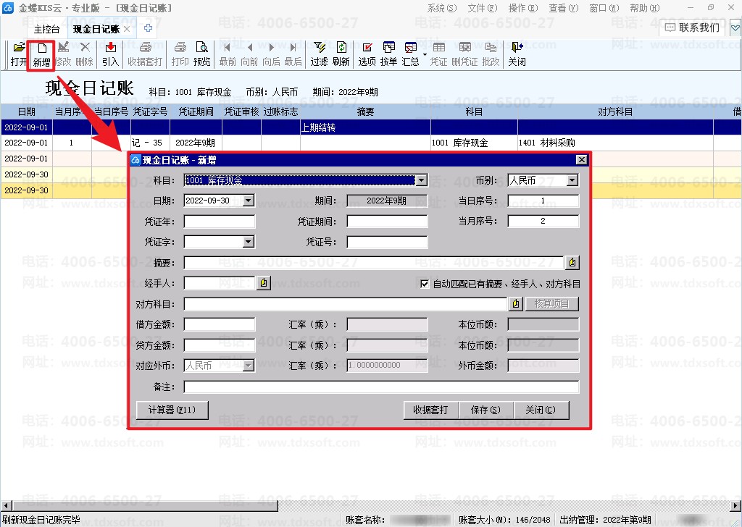
Task: Expand arrow below 联系我们 at top right
Action: click(x=735, y=28)
